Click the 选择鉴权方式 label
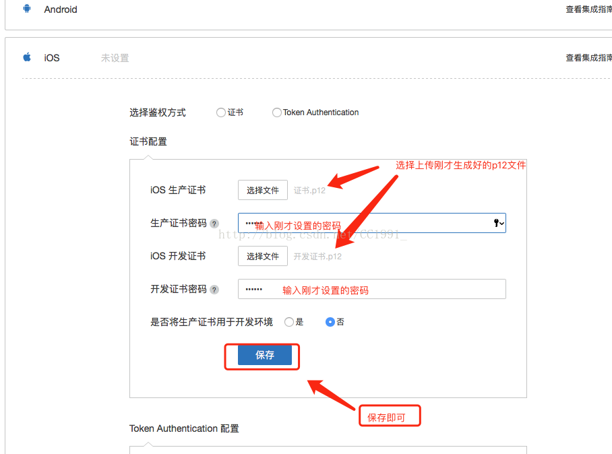 158,112
